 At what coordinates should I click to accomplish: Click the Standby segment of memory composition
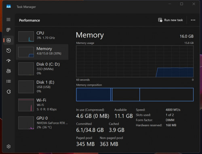pyautogui.click(x=126, y=94)
